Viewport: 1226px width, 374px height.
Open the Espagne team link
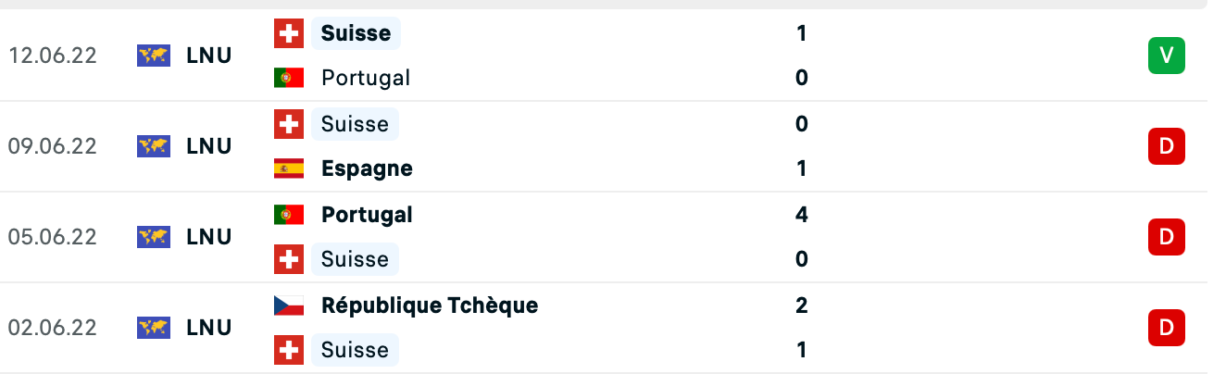click(367, 168)
